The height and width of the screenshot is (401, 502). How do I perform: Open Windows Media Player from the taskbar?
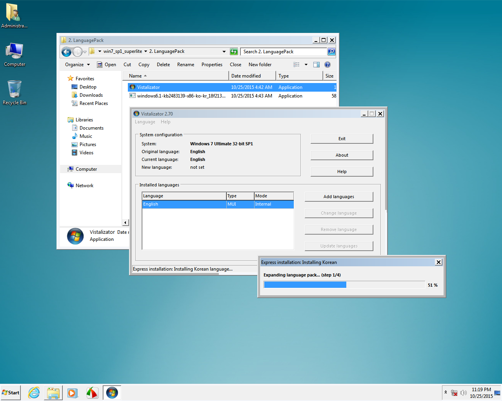click(73, 393)
